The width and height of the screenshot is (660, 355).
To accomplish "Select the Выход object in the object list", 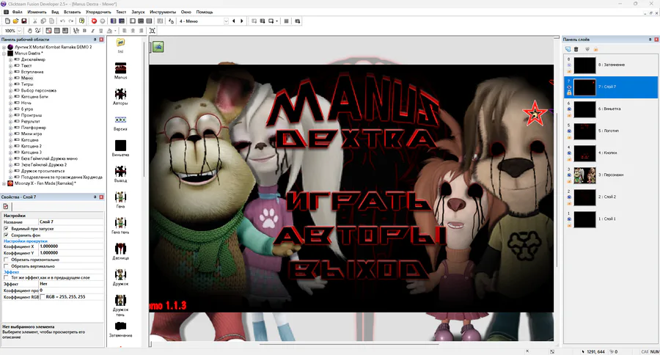I will pos(120,174).
